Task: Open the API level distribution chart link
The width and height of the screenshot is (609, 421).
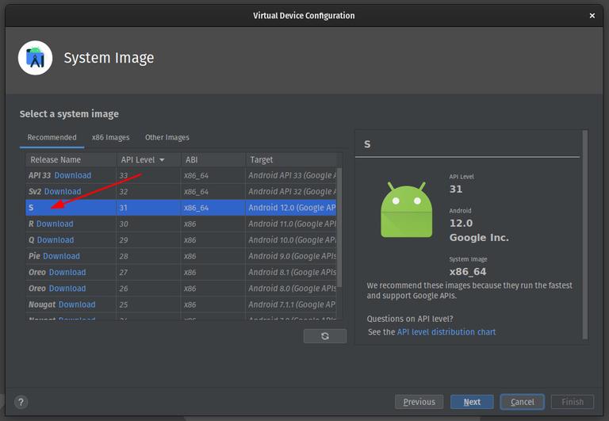Action: 446,332
